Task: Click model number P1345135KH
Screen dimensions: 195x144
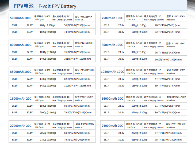Action: (x=87, y=70)
